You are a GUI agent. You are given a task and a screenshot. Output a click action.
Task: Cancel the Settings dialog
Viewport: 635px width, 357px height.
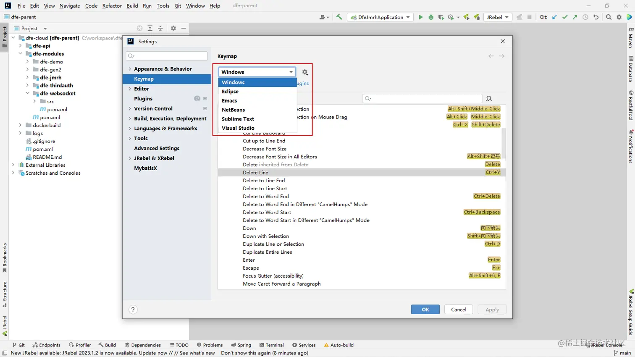point(459,310)
